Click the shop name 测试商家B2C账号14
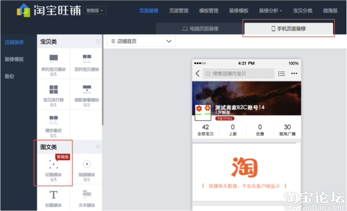Viewport: 347px width, 211px height. click(x=239, y=108)
